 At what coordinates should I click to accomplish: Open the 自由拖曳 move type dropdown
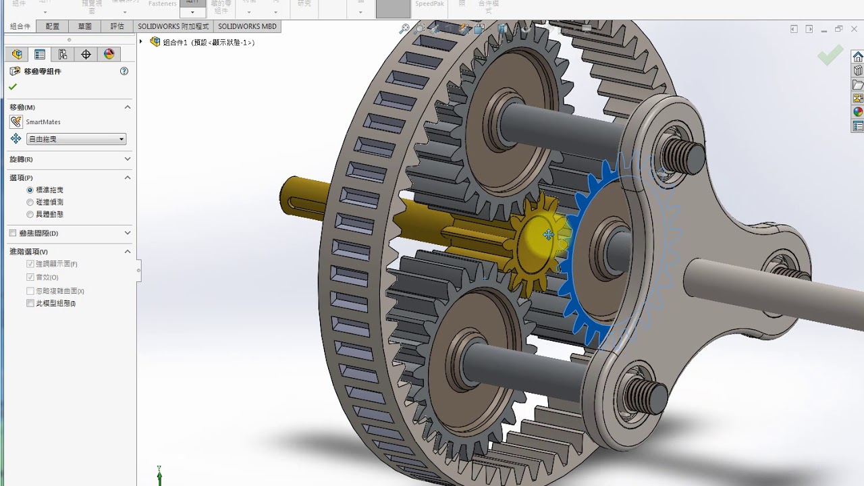(76, 139)
